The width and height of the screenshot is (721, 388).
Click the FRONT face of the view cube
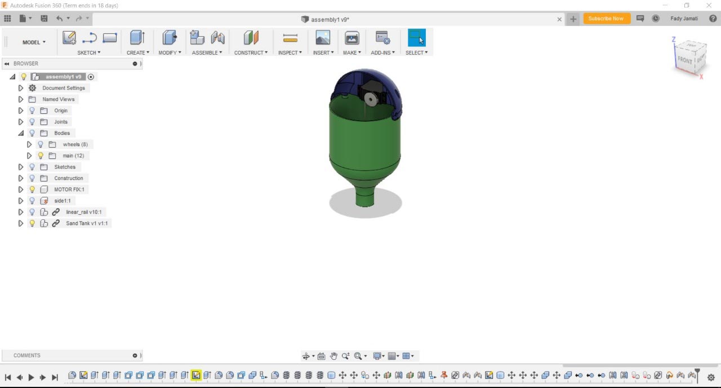pyautogui.click(x=685, y=59)
